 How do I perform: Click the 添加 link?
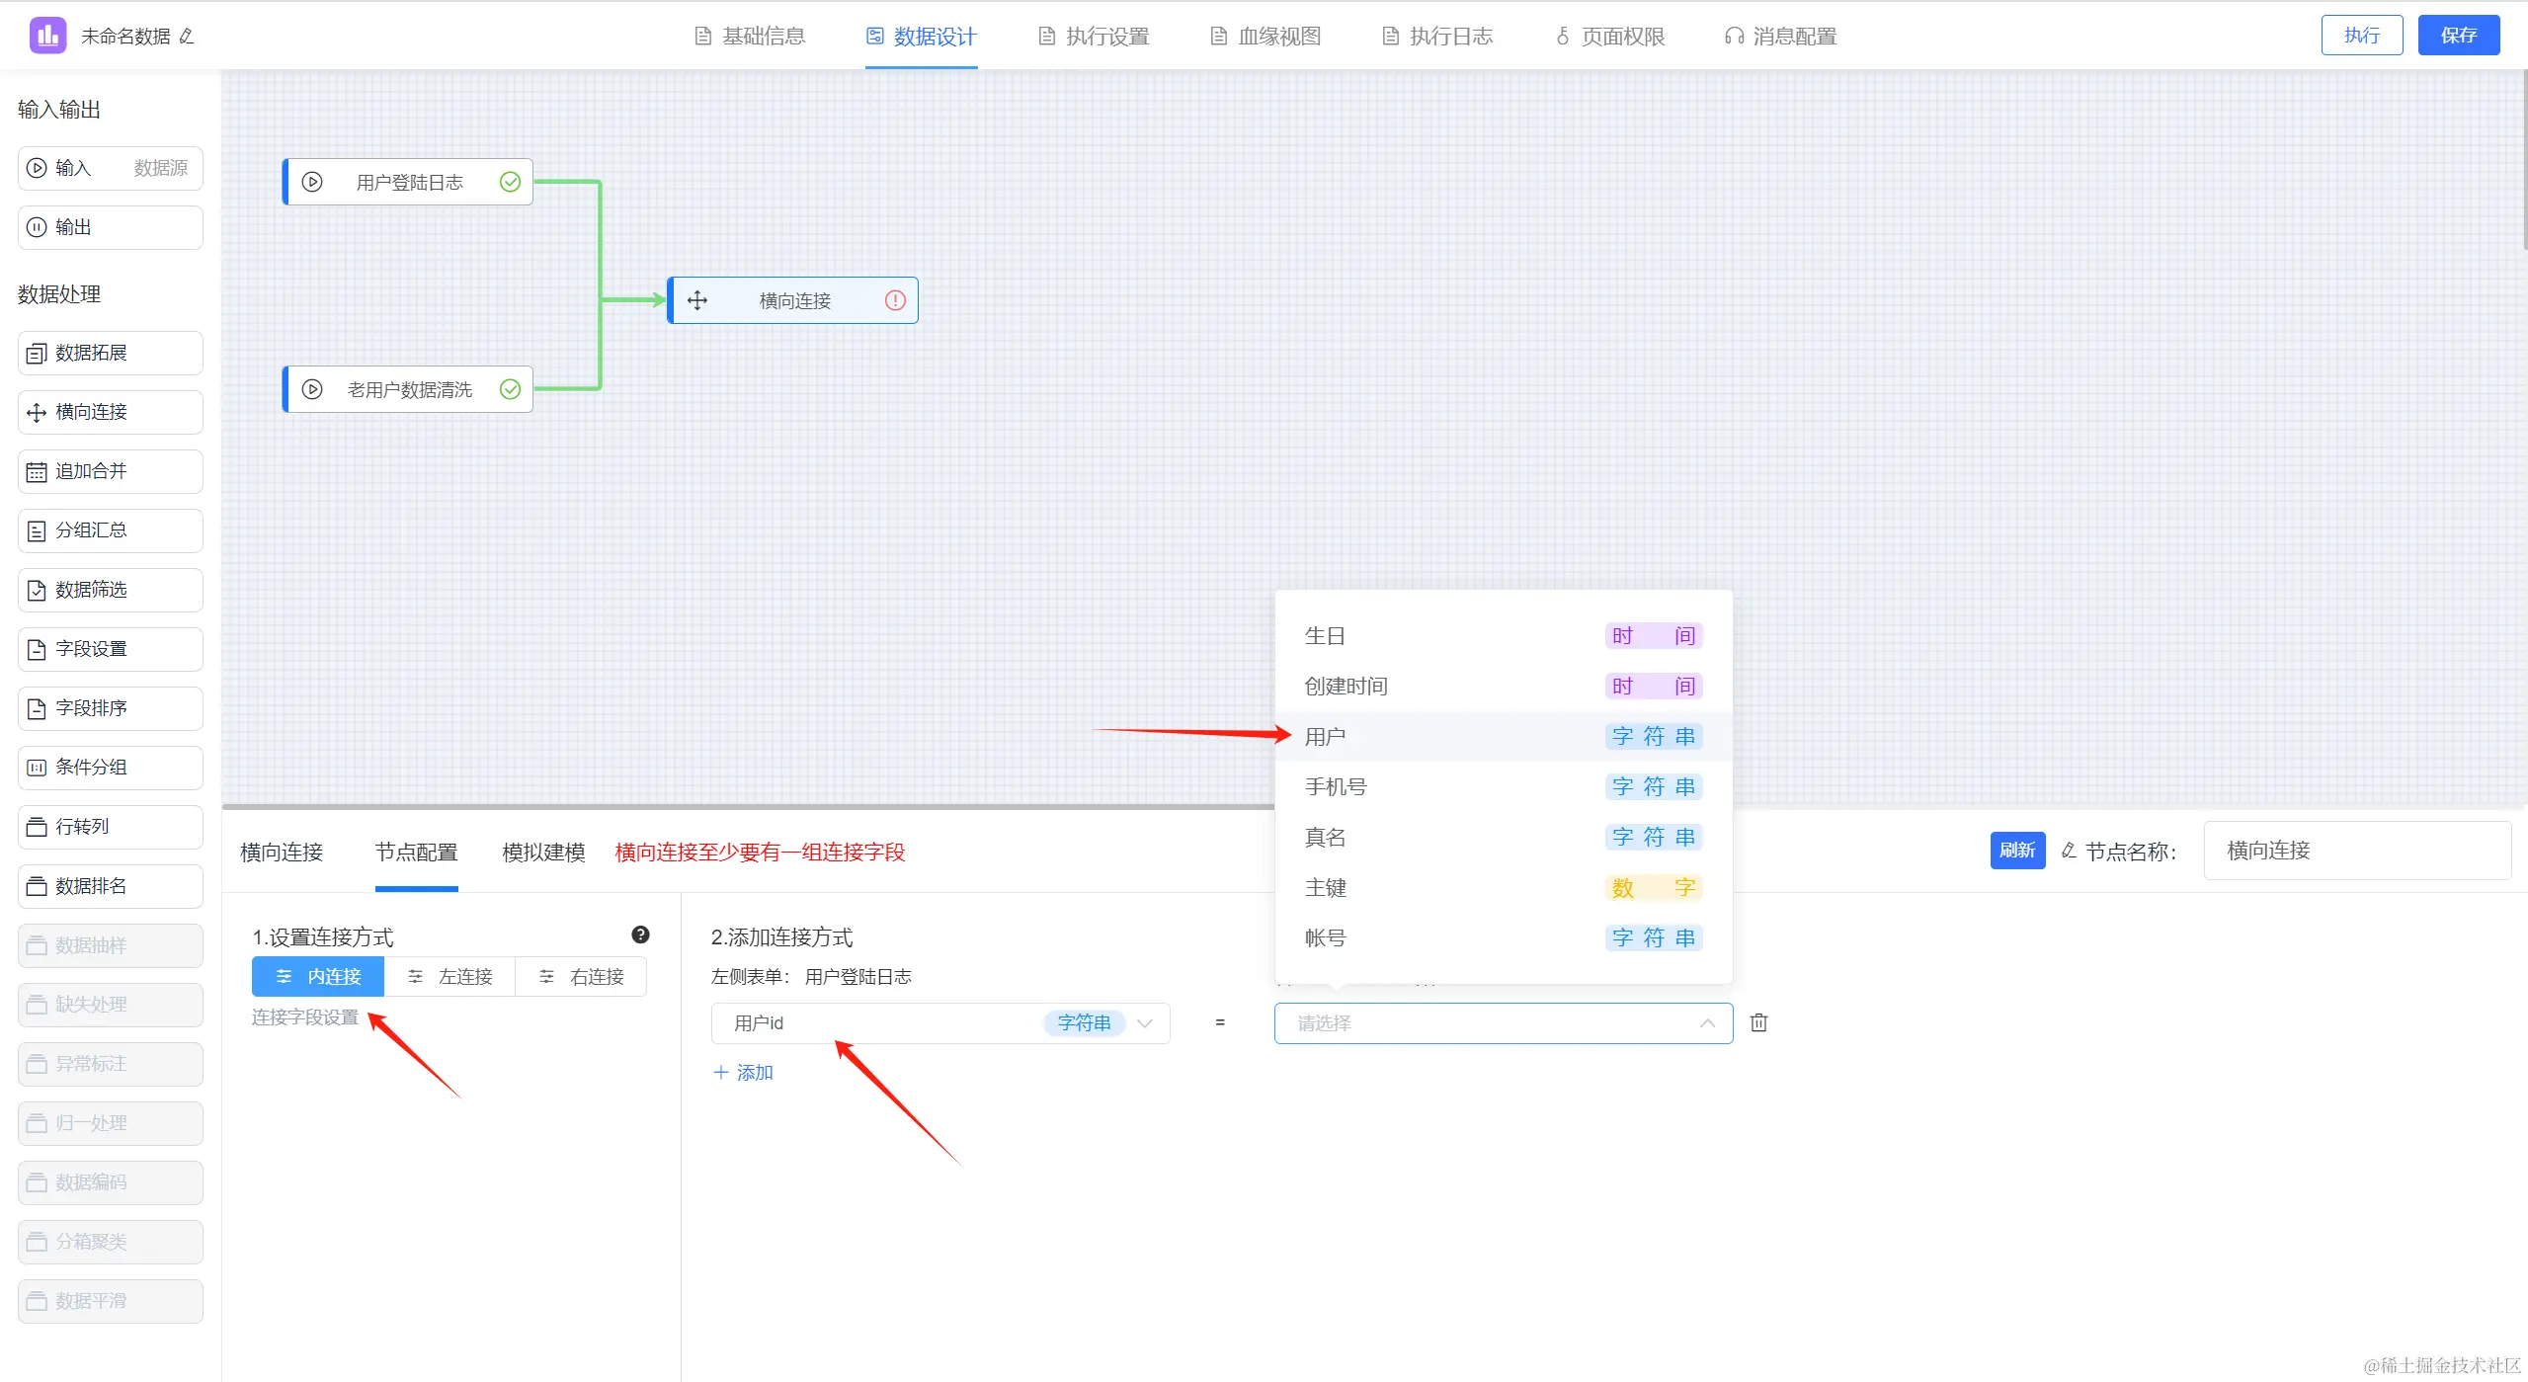[744, 1073]
